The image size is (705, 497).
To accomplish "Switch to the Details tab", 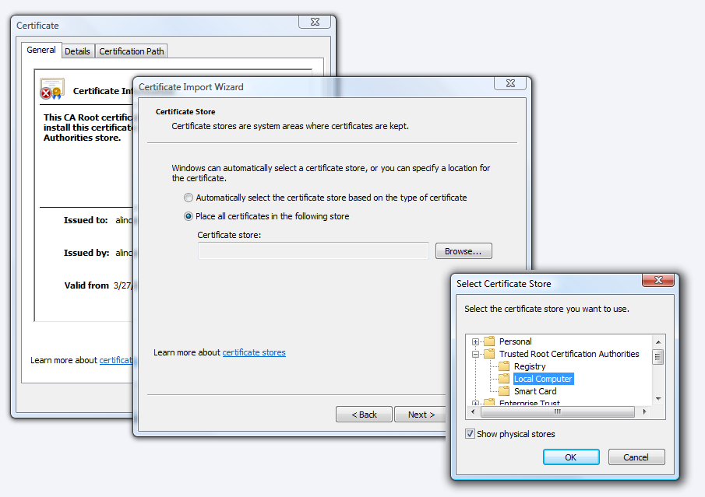I will click(x=77, y=51).
